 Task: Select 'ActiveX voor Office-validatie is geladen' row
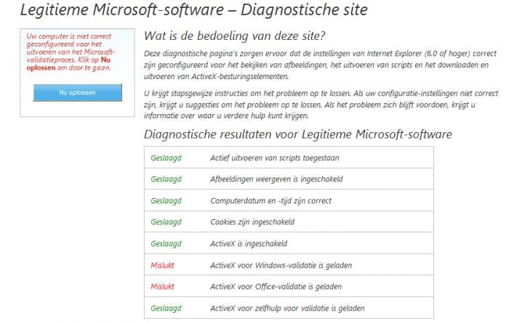[289, 287]
